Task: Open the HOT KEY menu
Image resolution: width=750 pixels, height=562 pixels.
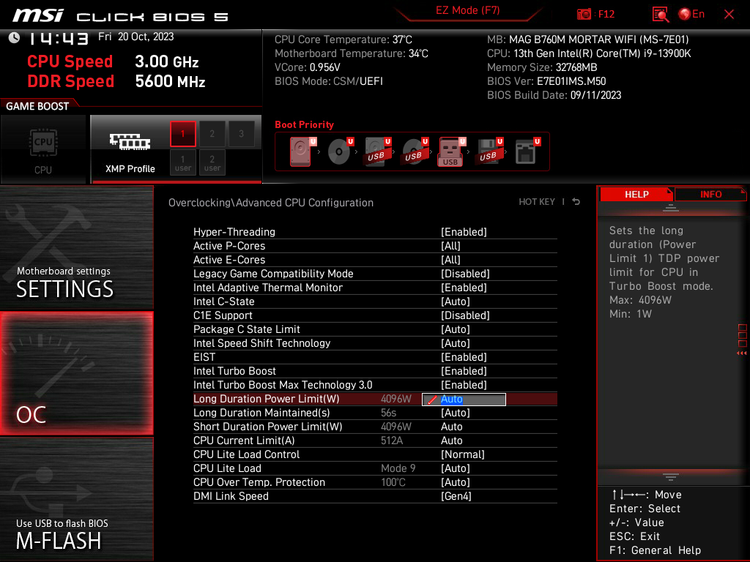Action: (x=537, y=202)
